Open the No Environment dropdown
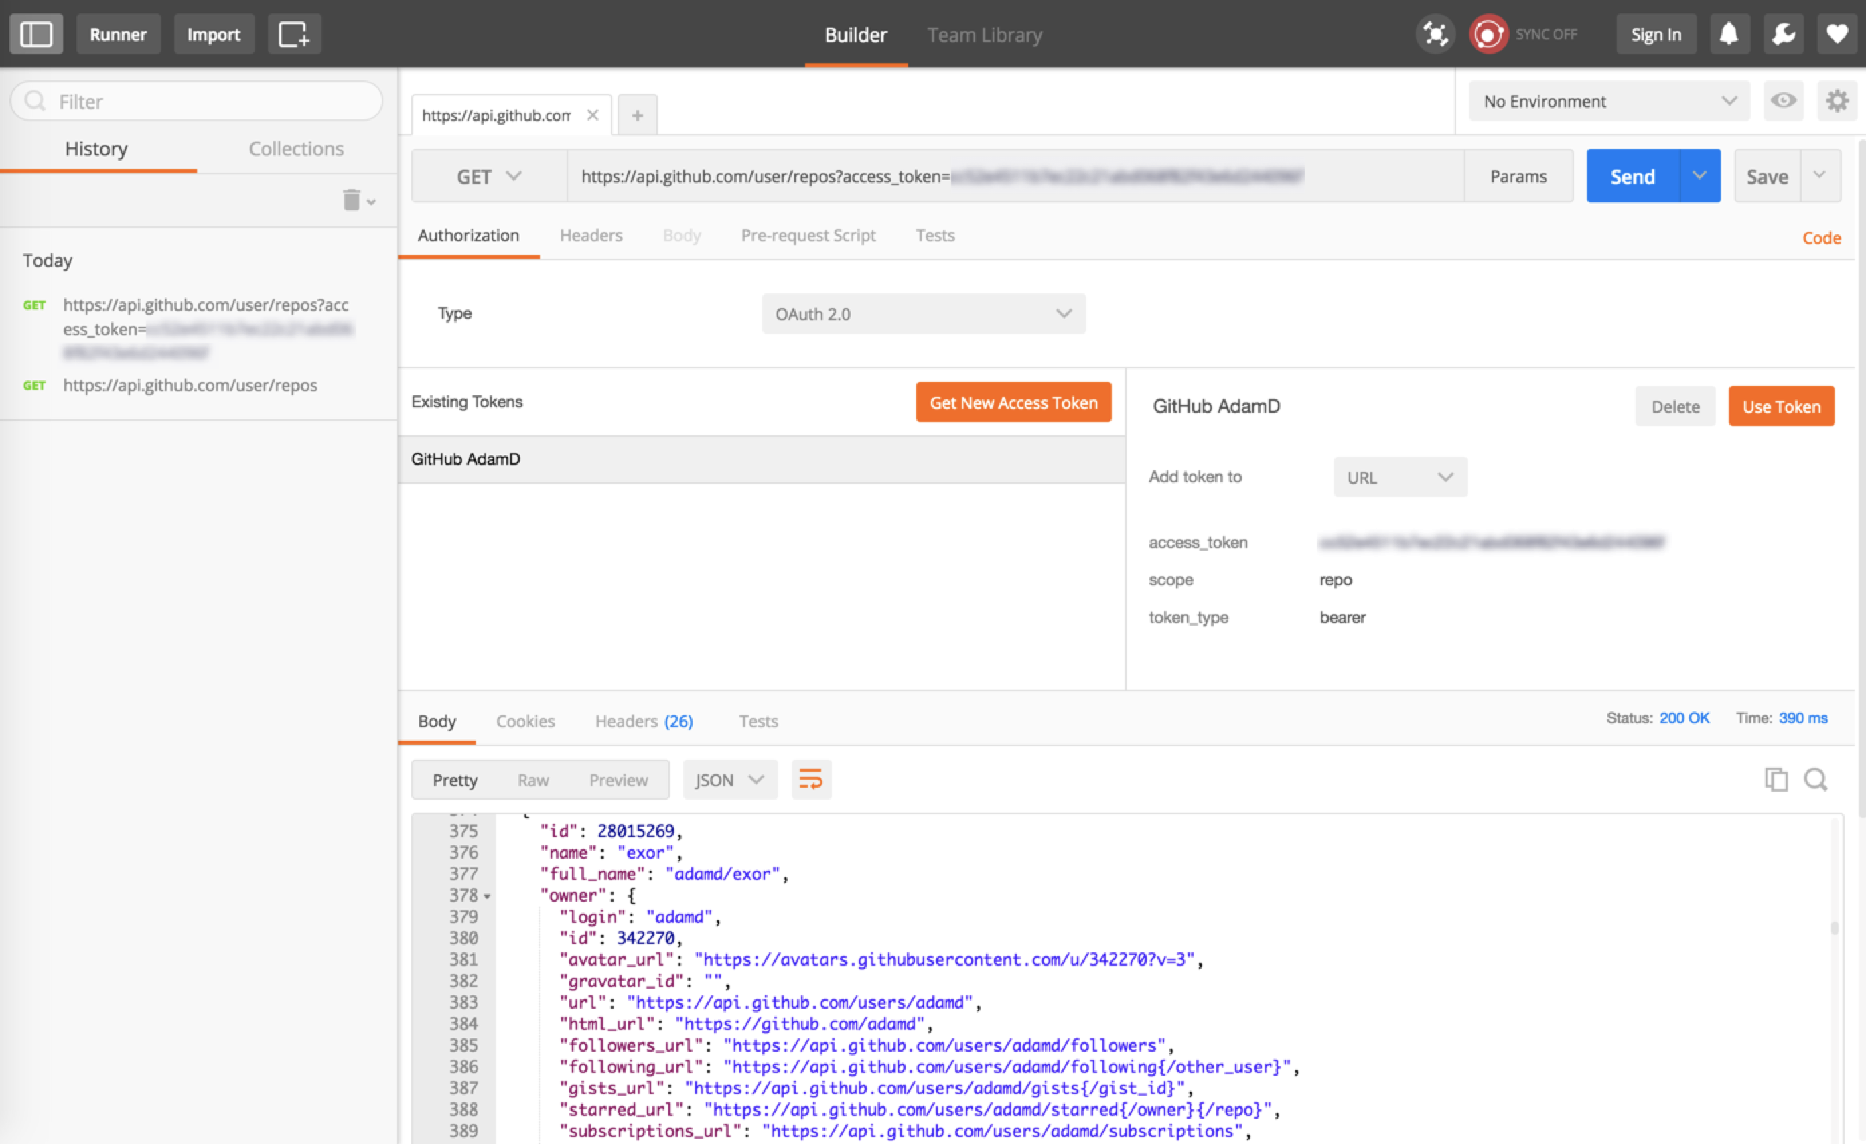 [x=1609, y=100]
